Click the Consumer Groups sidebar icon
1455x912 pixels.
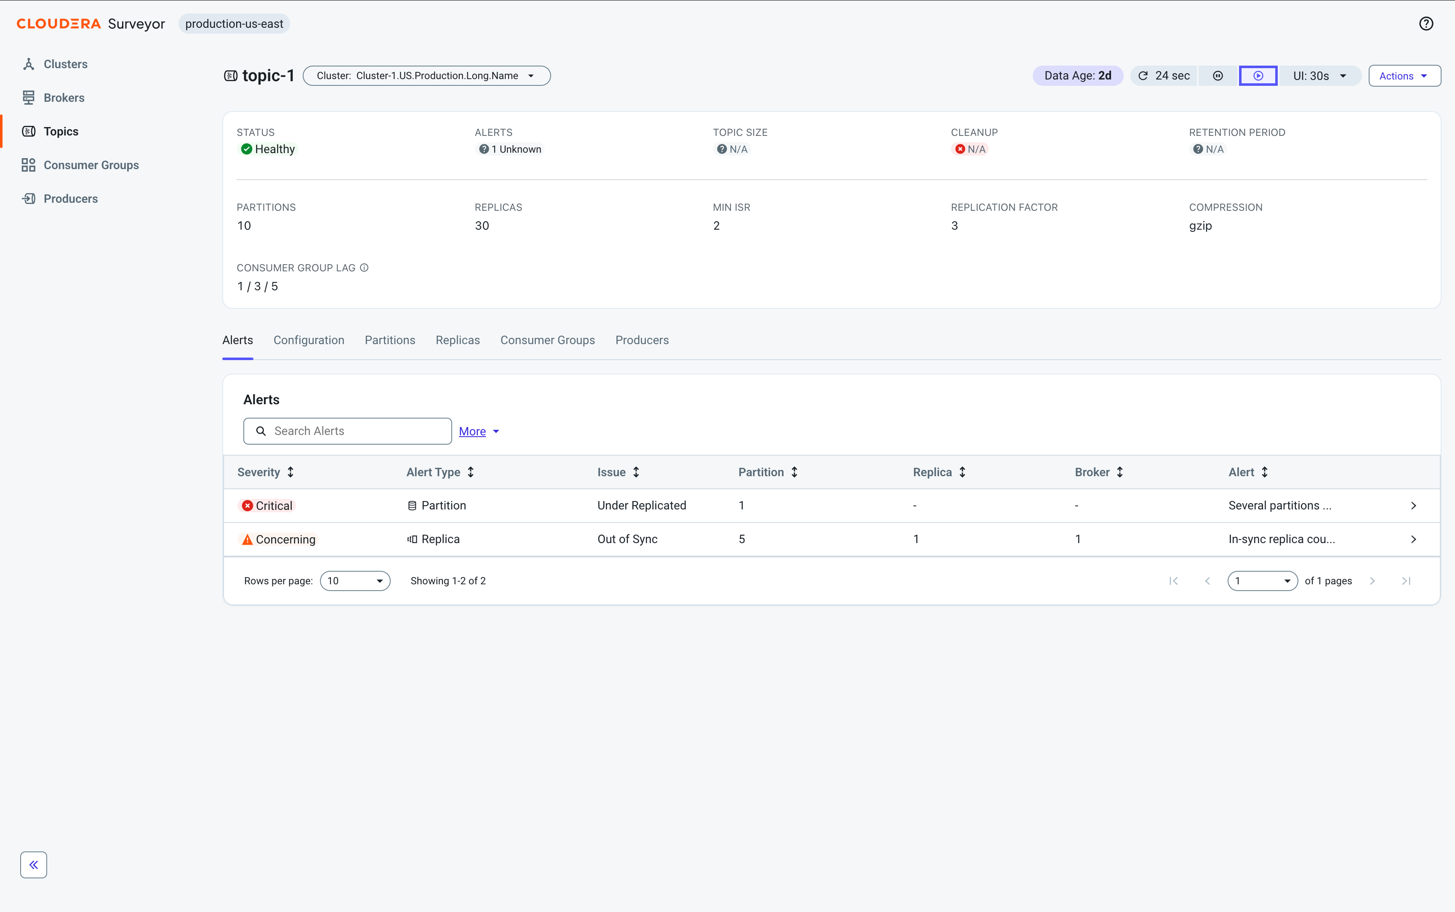28,164
